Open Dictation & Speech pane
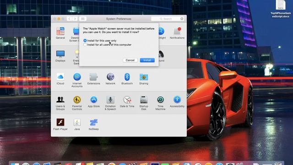This screenshot has width=293, height=165. click(110, 103)
